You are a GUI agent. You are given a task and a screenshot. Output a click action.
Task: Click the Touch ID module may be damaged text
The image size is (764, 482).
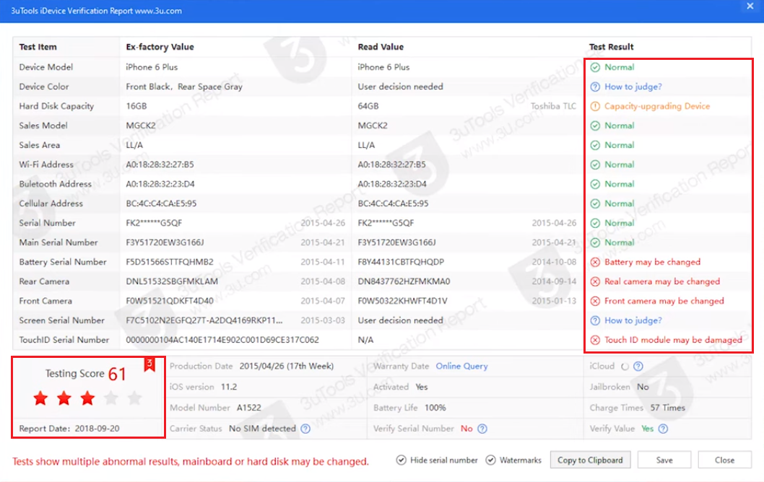[x=673, y=340]
